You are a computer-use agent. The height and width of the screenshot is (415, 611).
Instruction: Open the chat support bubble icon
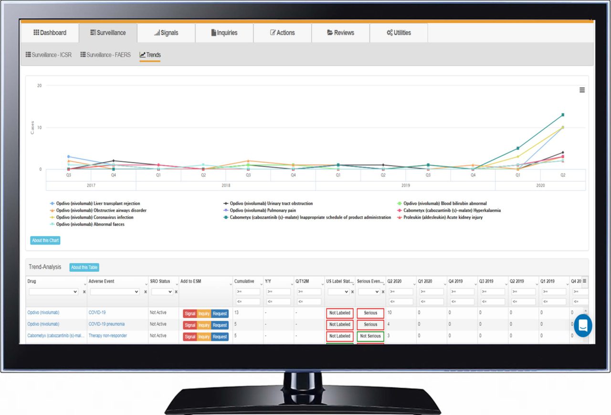[x=583, y=326]
